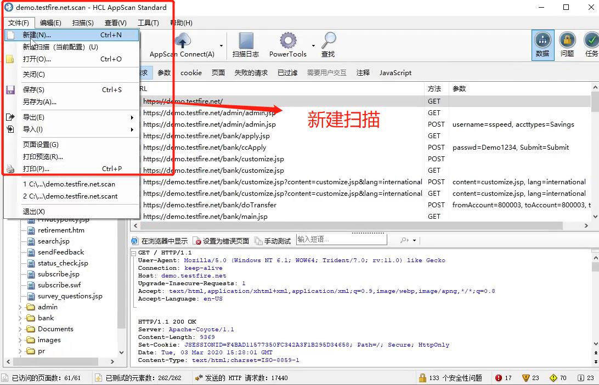Viewport: 599px width, 385px height.
Task: Open the 工具(T) menu
Action: 148,23
